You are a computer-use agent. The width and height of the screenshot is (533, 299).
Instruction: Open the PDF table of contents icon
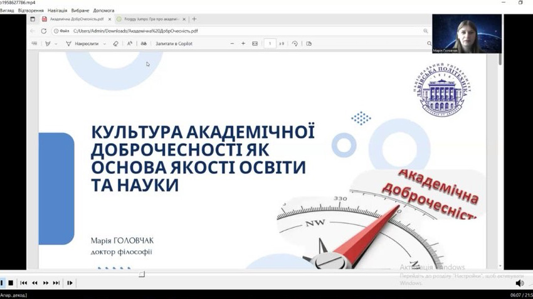pos(34,43)
